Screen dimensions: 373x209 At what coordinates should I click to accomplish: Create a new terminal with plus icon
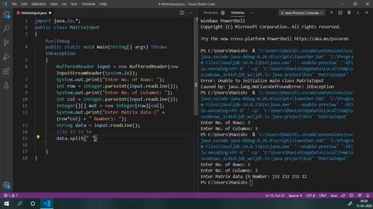(332, 13)
